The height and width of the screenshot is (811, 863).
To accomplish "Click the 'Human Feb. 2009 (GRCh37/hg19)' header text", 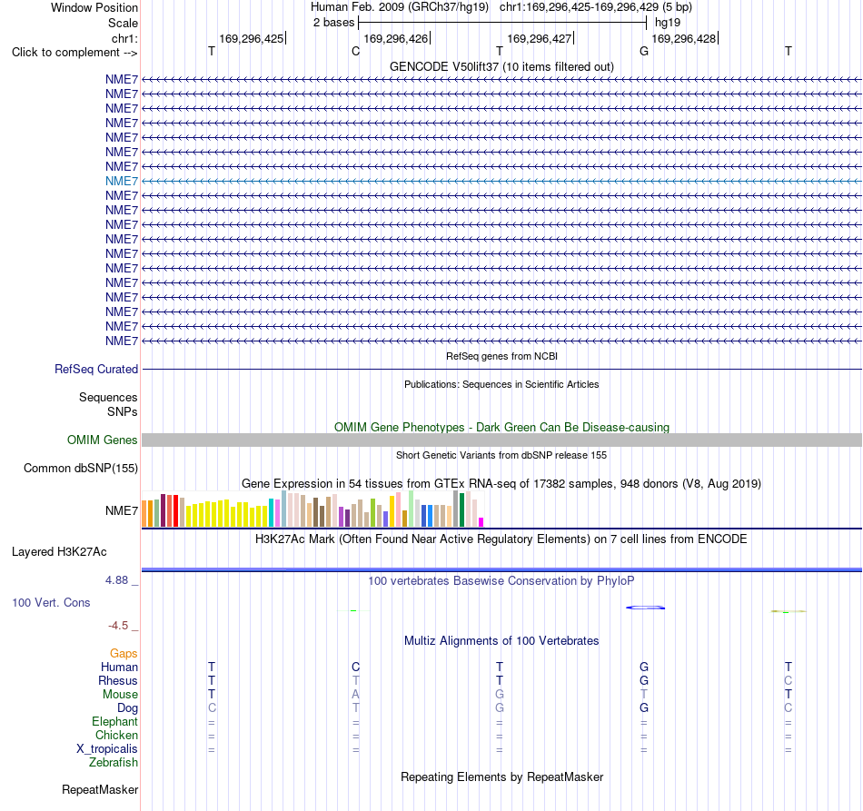I will pyautogui.click(x=400, y=7).
